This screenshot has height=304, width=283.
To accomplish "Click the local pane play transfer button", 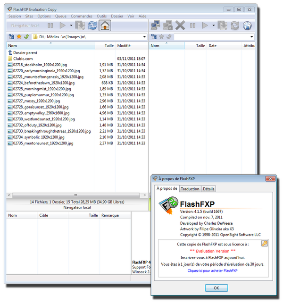I will click(62, 25).
